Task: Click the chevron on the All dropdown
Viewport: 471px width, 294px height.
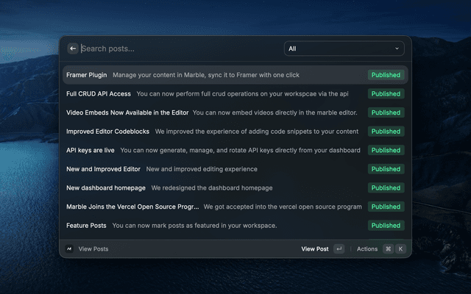Action: (x=397, y=49)
